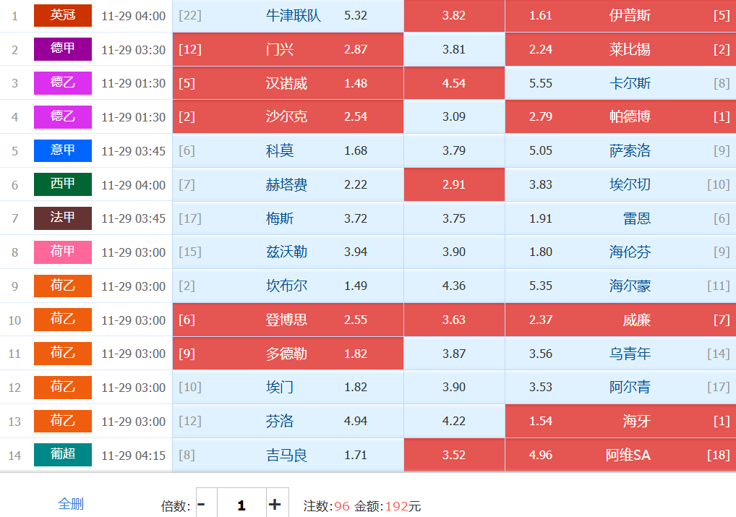The width and height of the screenshot is (736, 517).
Task: Click the 意甲 league tag
Action: click(x=63, y=150)
